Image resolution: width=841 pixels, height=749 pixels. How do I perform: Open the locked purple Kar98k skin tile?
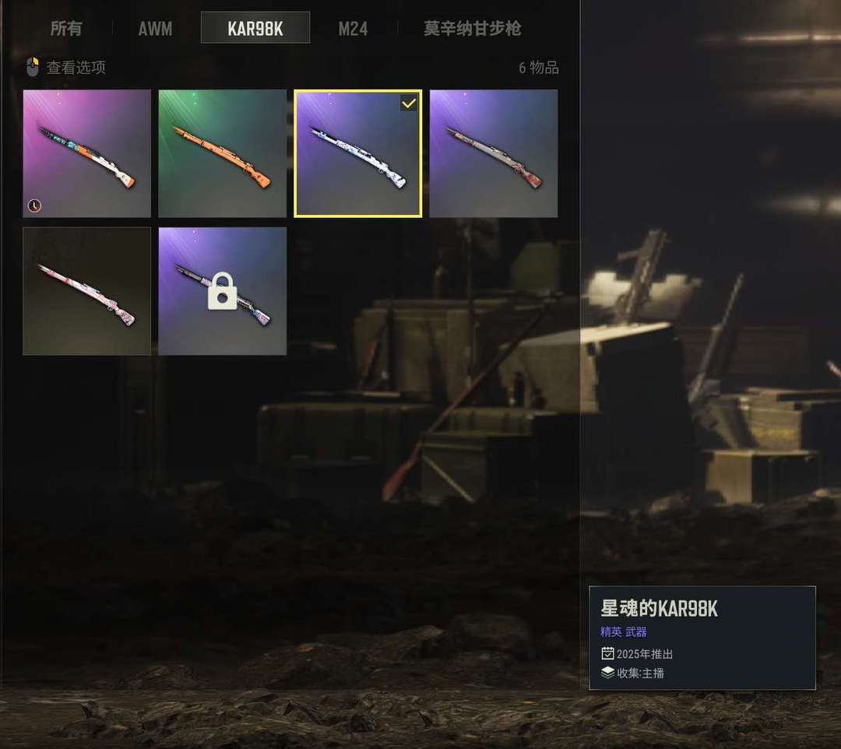(x=223, y=291)
